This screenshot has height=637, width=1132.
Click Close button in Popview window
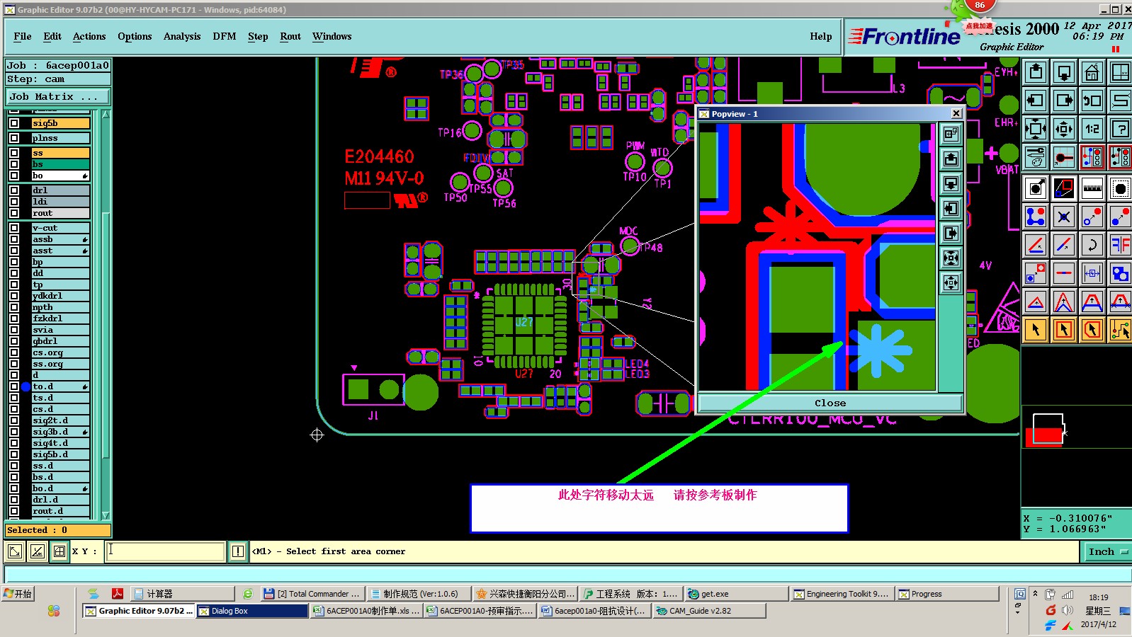point(830,403)
